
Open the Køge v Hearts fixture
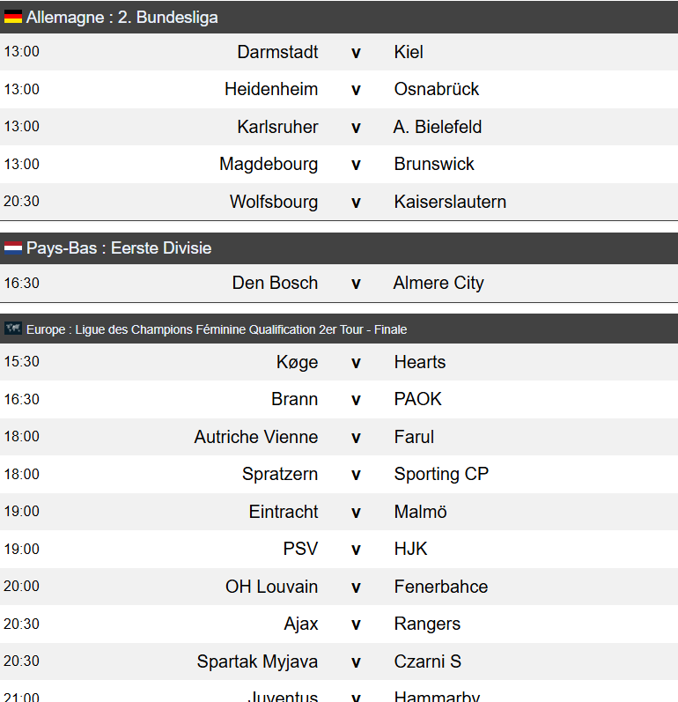(339, 362)
